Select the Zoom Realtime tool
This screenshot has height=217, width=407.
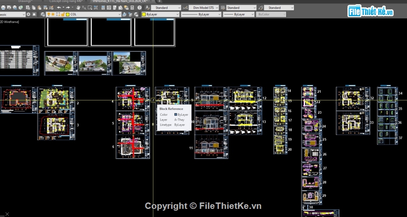coord(84,8)
